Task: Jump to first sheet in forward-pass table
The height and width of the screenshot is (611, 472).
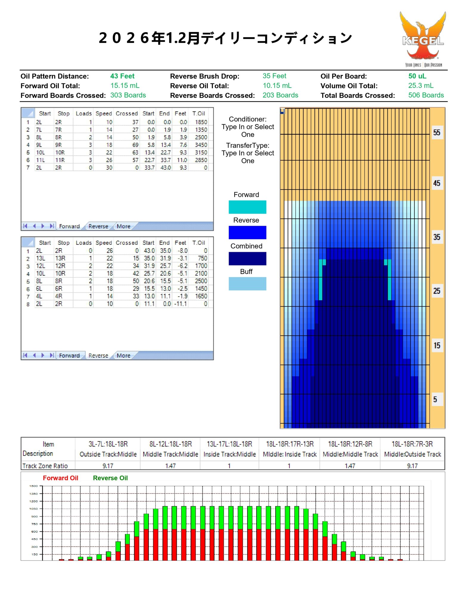Action: coord(25,226)
